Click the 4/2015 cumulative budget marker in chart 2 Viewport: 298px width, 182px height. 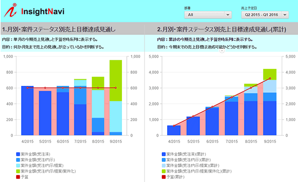pyautogui.click(x=174, y=126)
